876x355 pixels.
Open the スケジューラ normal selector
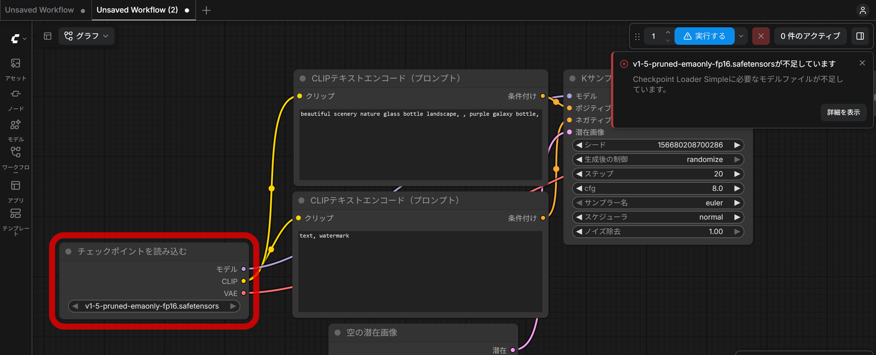(658, 217)
